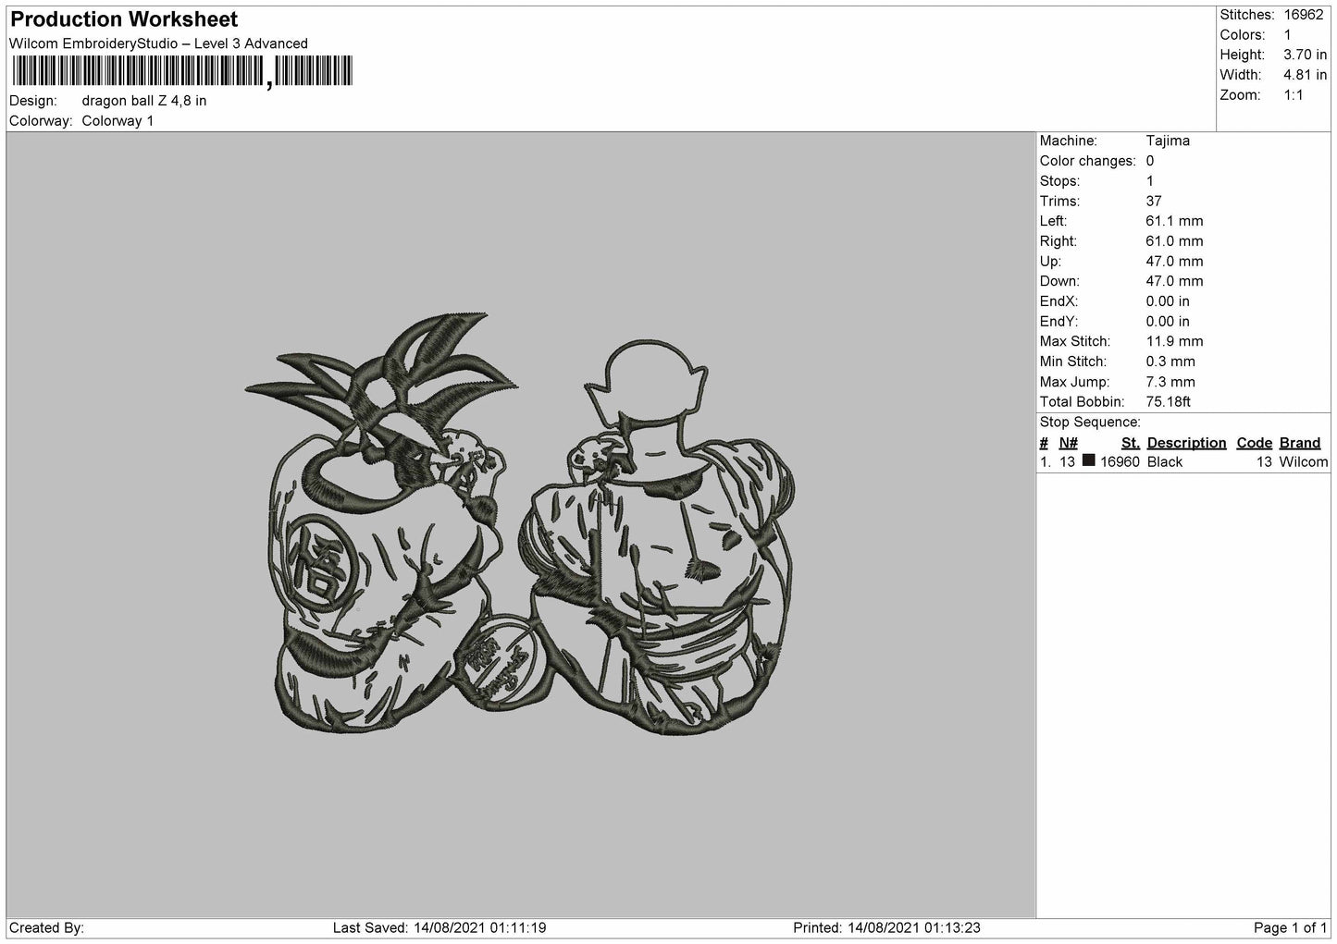
Task: Click the Max Jump value 7.3 mm
Action: tap(1170, 382)
